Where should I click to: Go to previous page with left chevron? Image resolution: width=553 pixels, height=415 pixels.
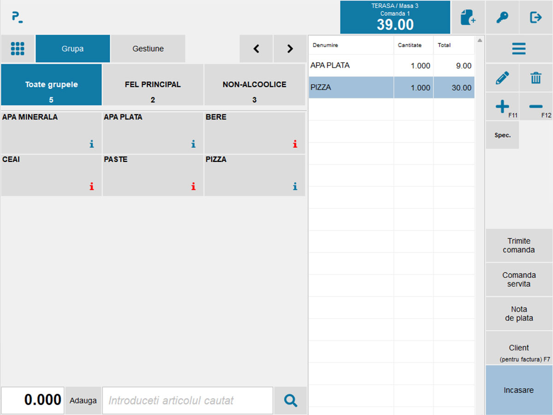coord(256,48)
